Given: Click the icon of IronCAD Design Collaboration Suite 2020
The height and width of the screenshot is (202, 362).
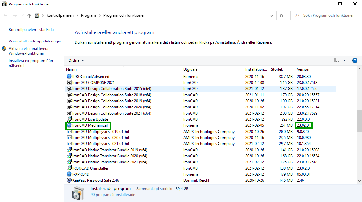Looking at the screenshot, I should [x=69, y=107].
